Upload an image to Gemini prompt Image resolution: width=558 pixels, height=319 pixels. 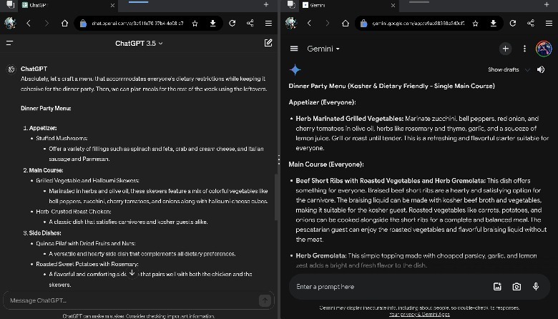[497, 287]
